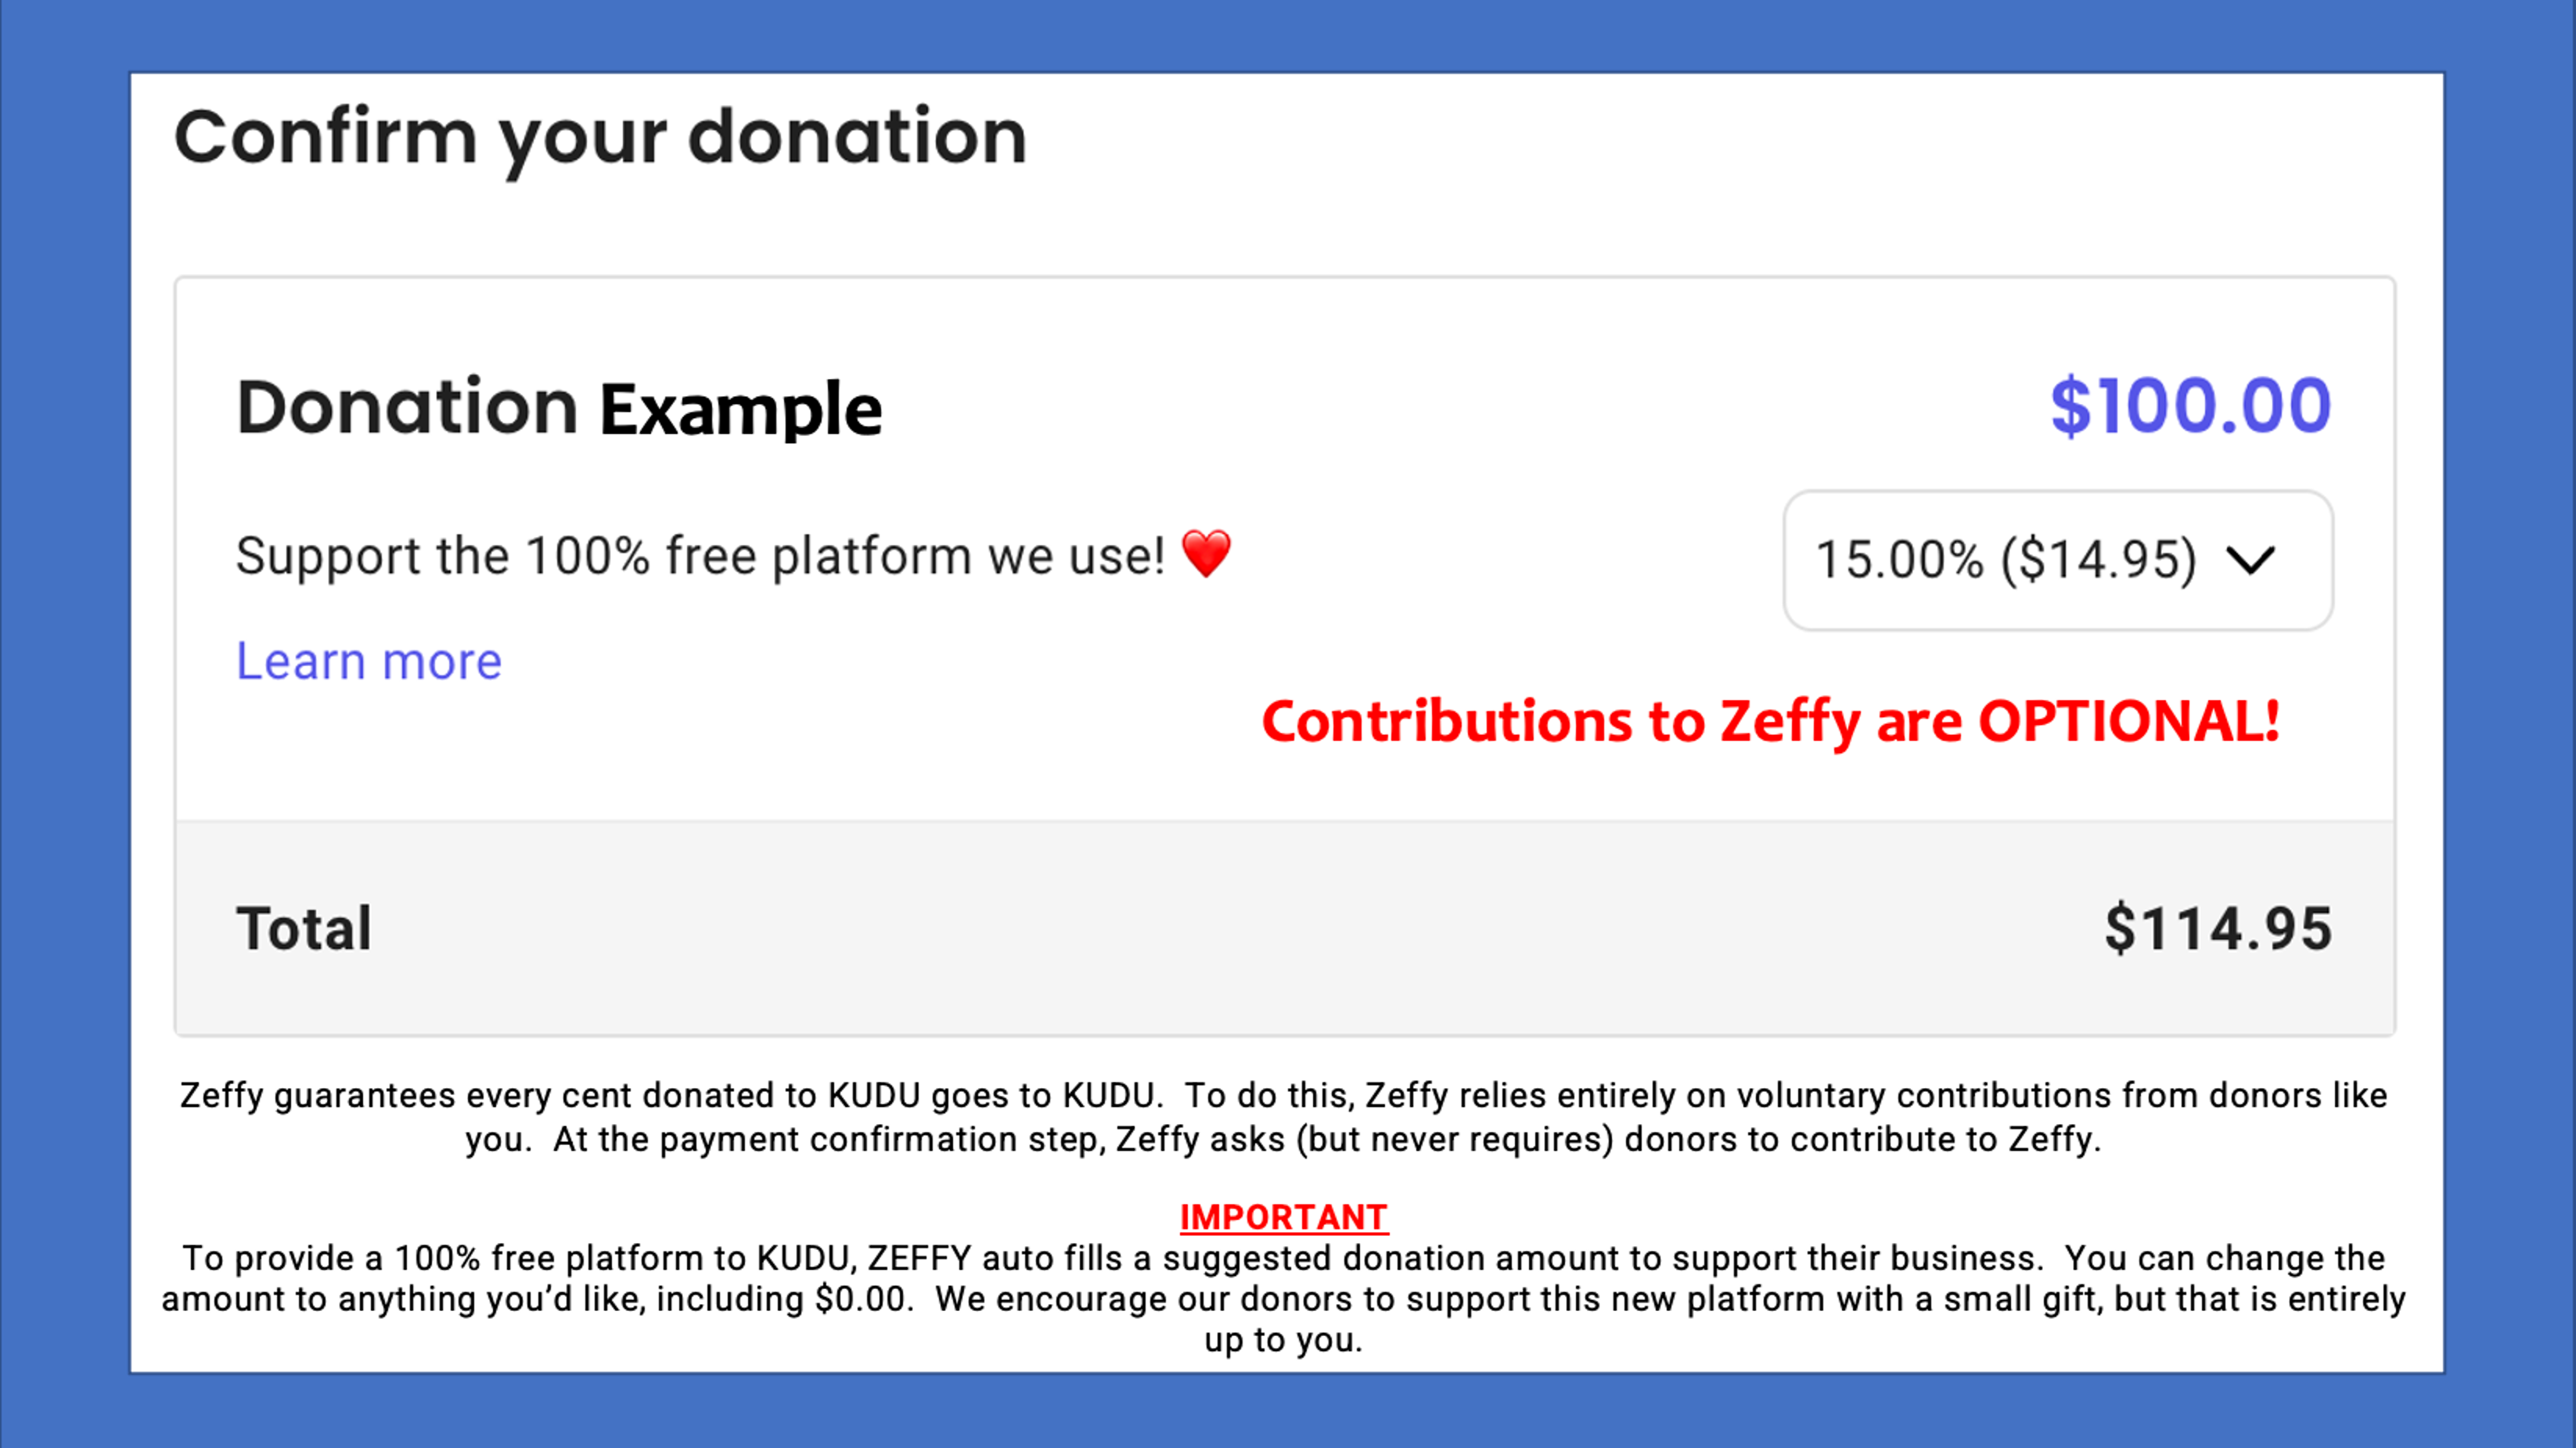Follow the Learn more link
2576x1448 pixels.
(368, 662)
